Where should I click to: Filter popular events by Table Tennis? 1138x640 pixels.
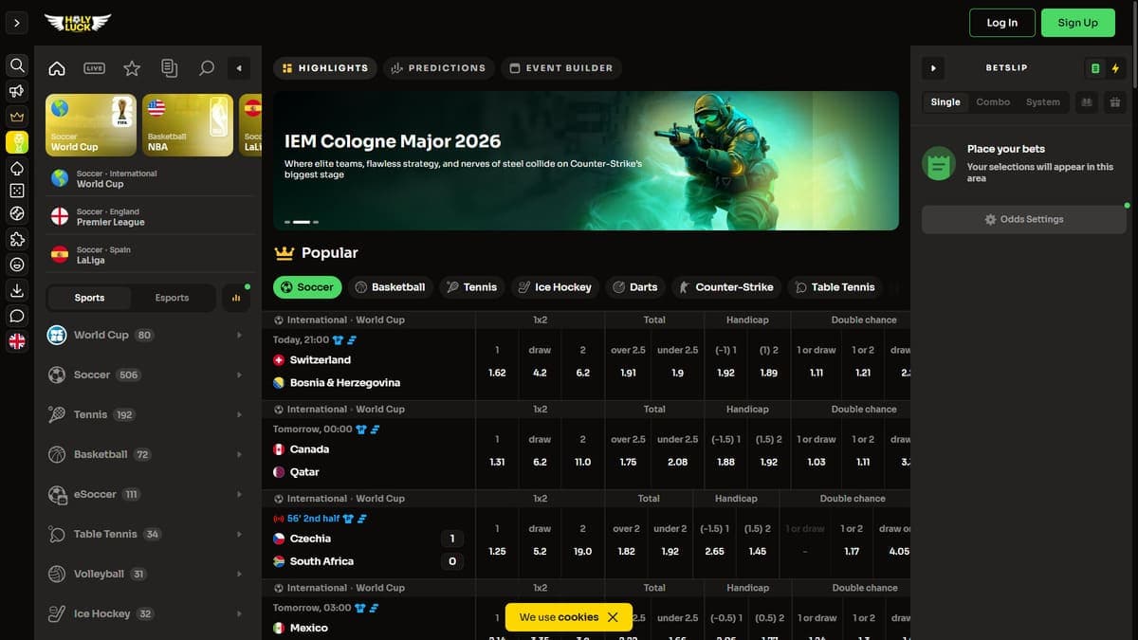click(835, 287)
